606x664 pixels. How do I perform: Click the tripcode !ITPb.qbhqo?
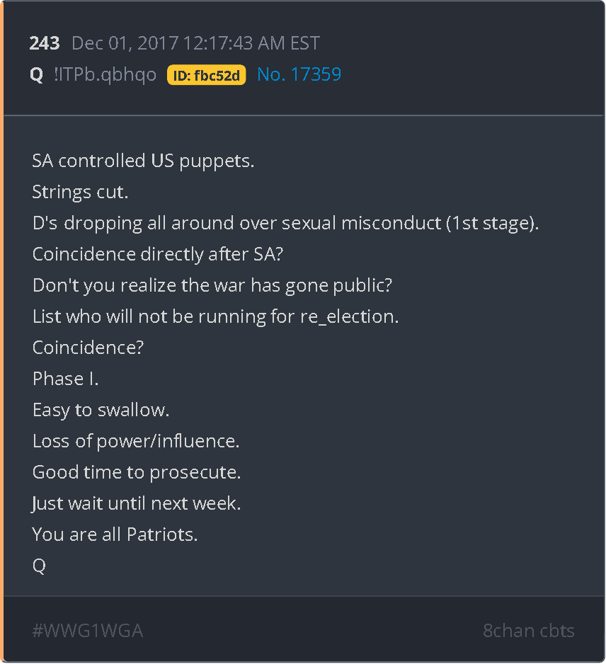point(105,75)
